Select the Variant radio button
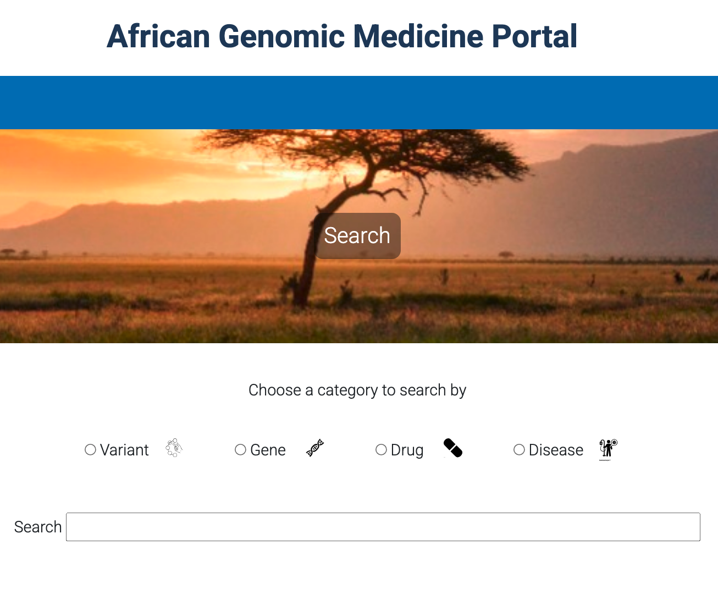 pyautogui.click(x=91, y=450)
